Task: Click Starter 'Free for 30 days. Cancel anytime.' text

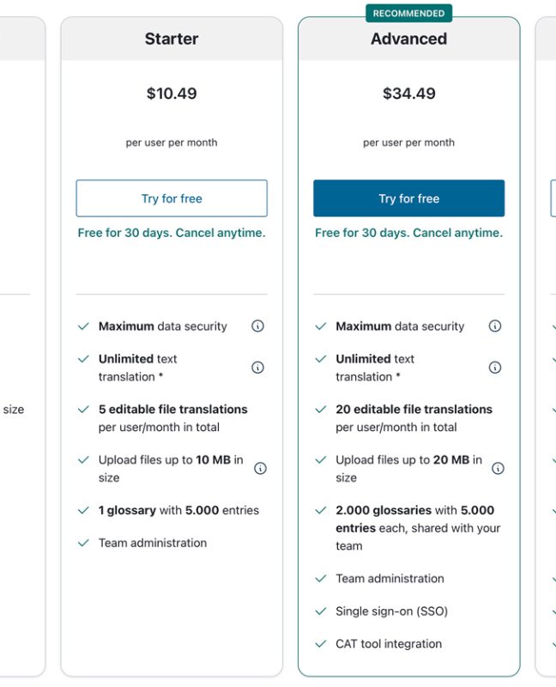Action: pos(172,233)
